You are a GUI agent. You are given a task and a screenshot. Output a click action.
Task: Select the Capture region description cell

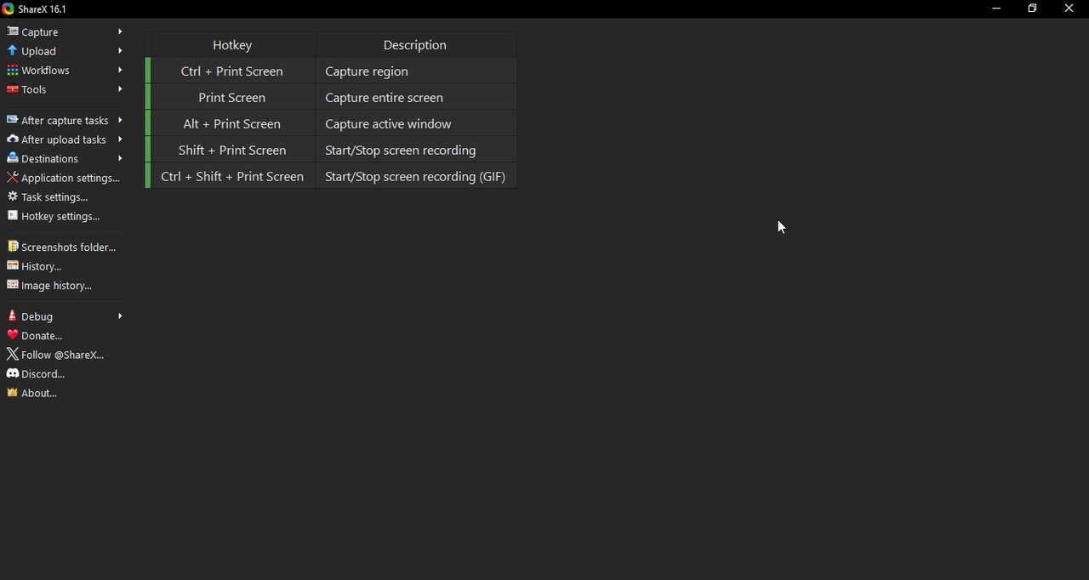(x=415, y=71)
